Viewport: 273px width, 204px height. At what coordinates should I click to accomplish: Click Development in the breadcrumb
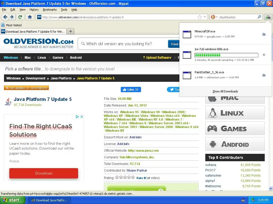(35, 78)
